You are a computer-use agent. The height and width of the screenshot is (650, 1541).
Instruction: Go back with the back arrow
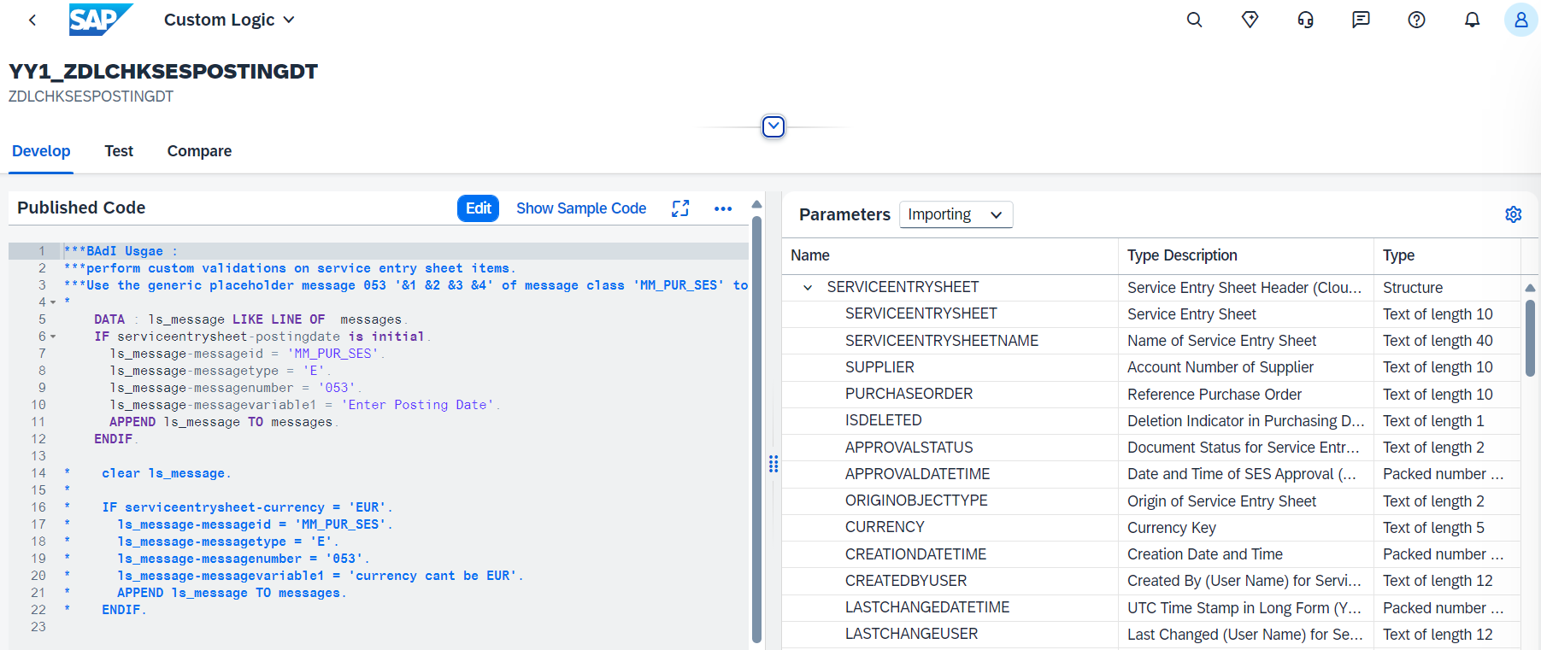[32, 20]
